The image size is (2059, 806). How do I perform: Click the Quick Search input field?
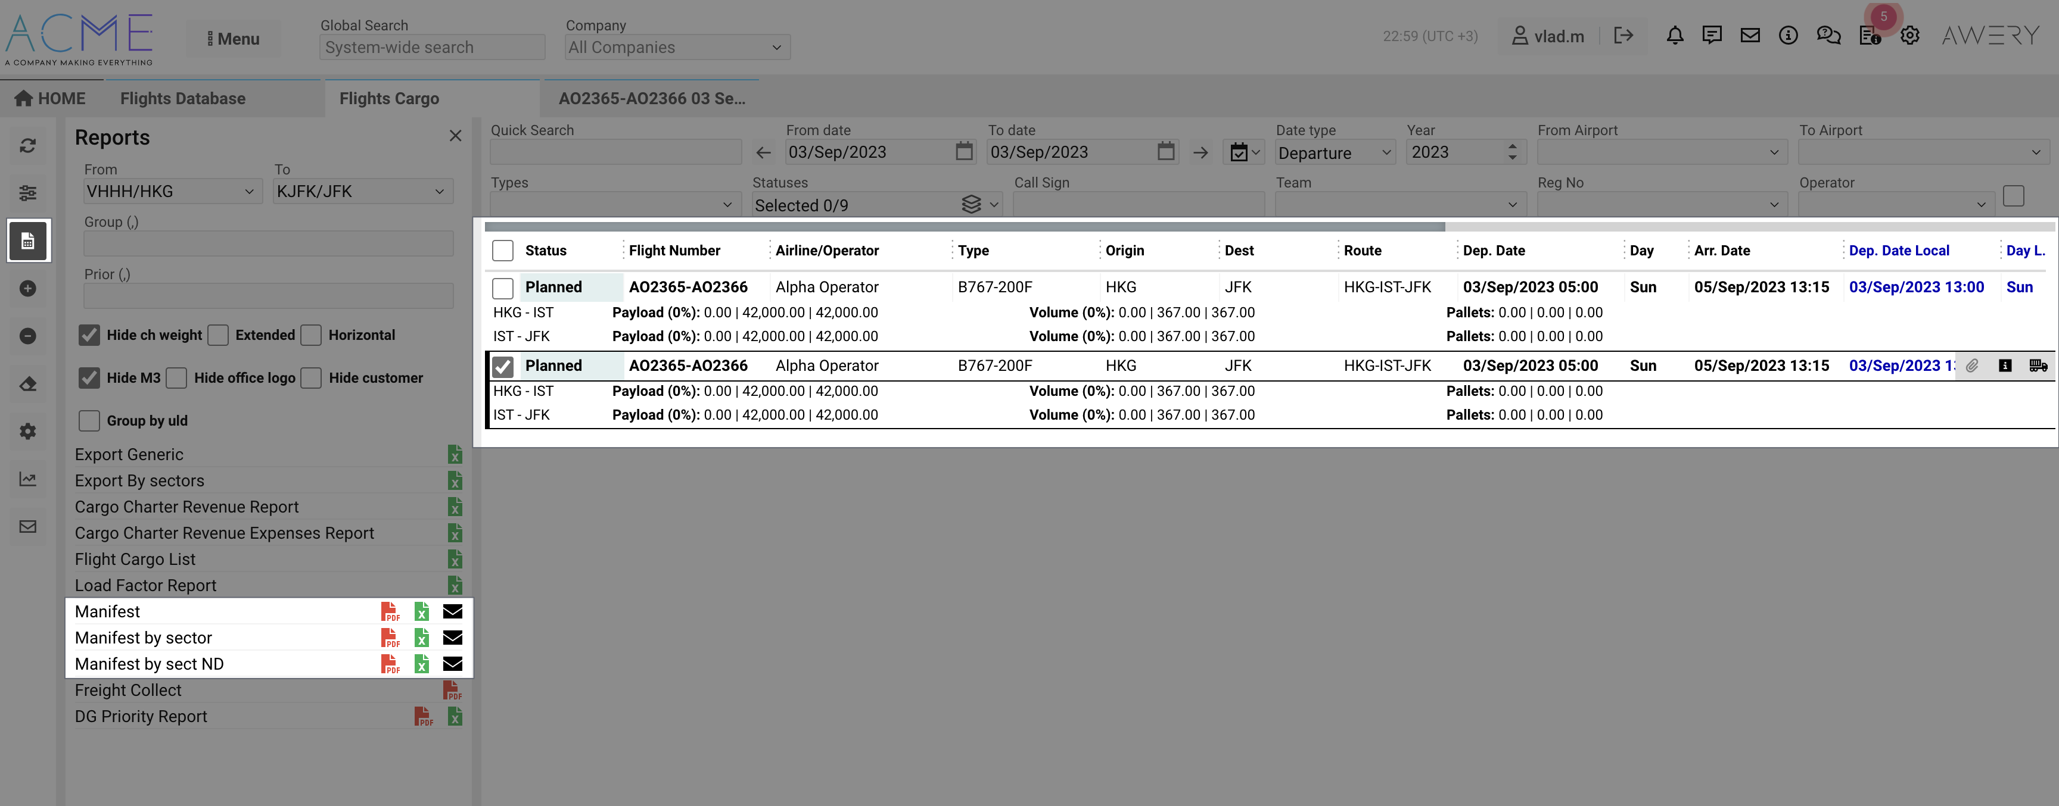click(615, 152)
